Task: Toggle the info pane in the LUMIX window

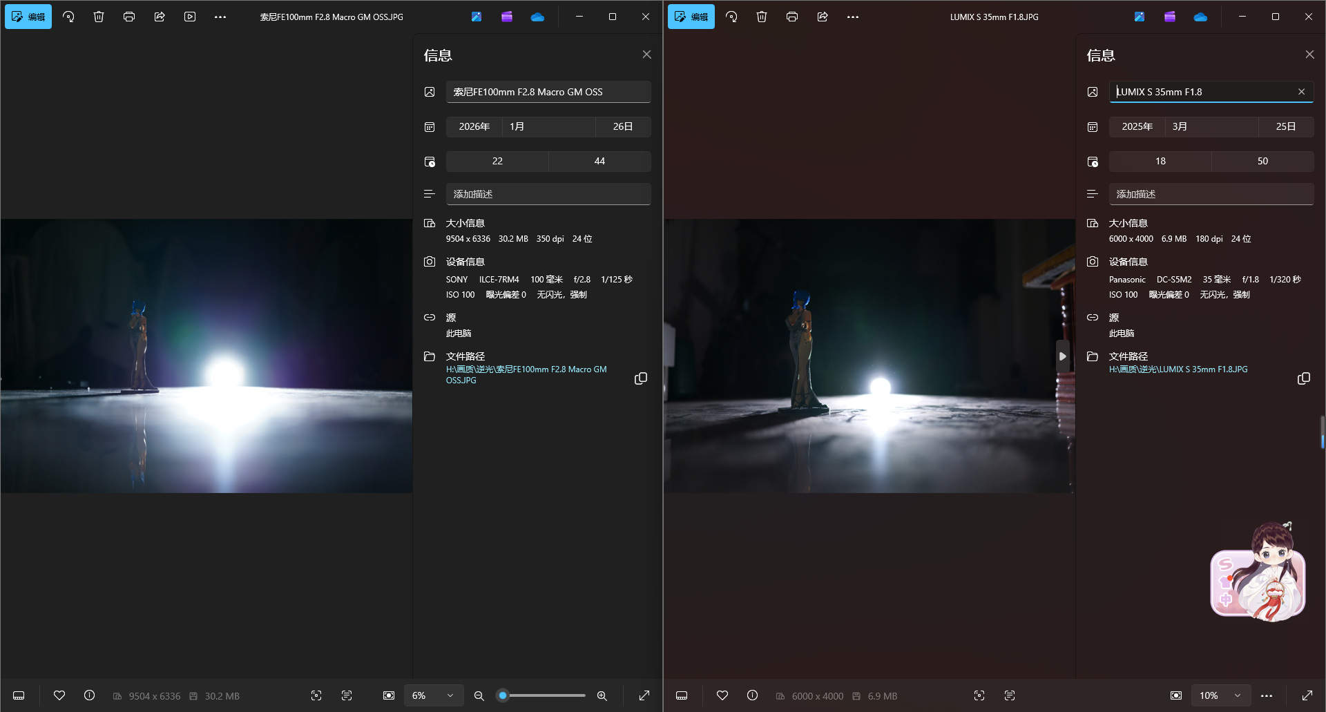Action: [753, 695]
